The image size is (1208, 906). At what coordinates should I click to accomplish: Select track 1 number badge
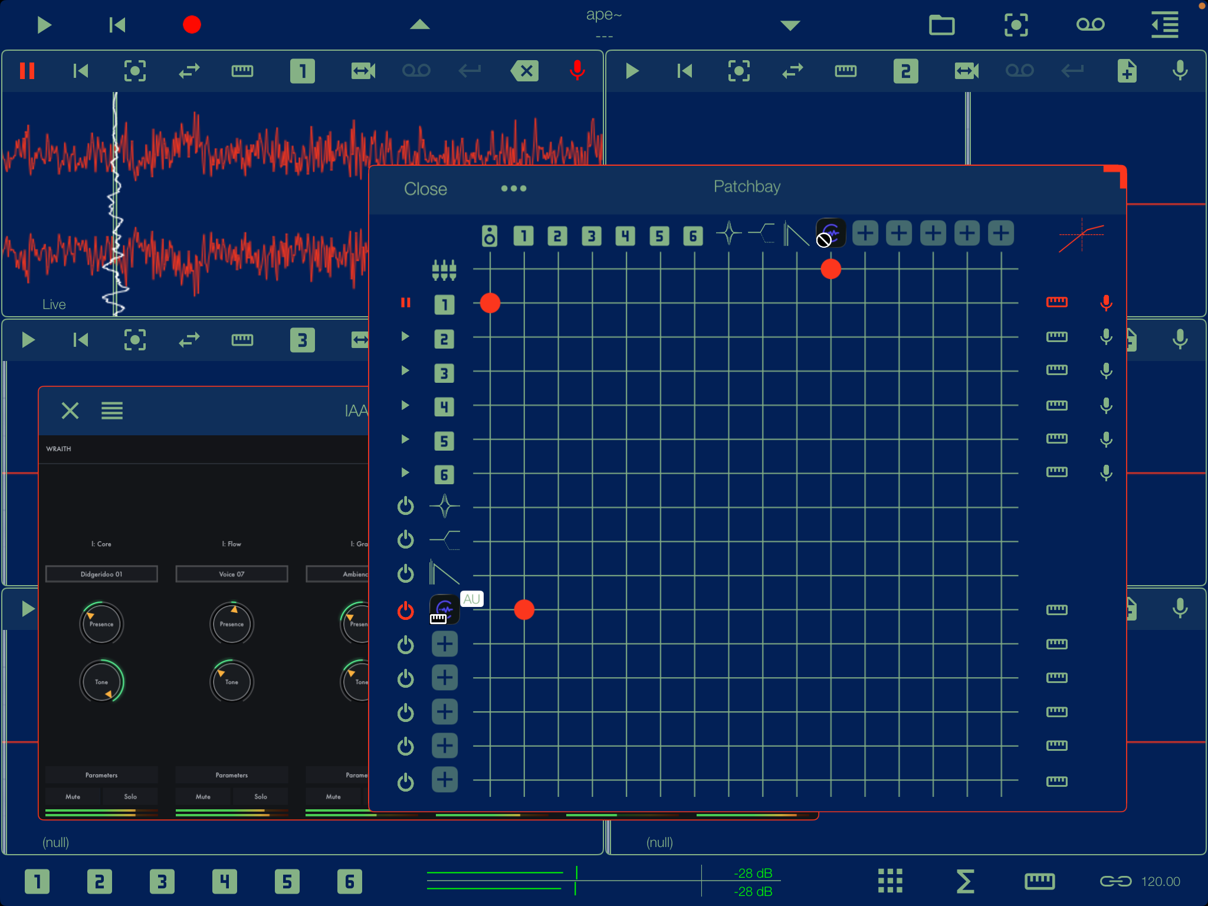click(303, 71)
